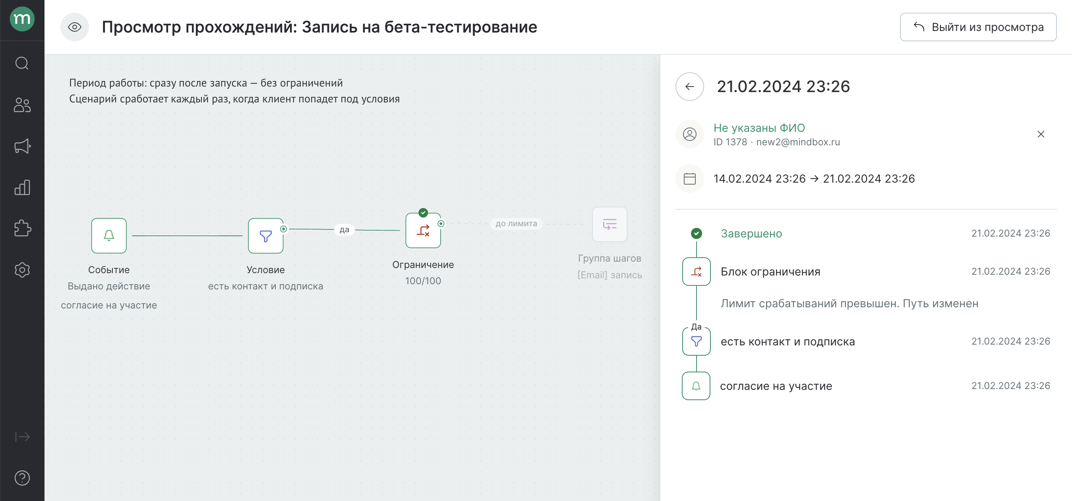Click the customer avatar icon

689,134
